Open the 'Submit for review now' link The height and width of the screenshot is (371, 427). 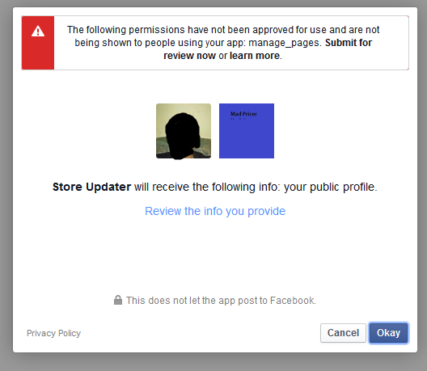coord(268,49)
